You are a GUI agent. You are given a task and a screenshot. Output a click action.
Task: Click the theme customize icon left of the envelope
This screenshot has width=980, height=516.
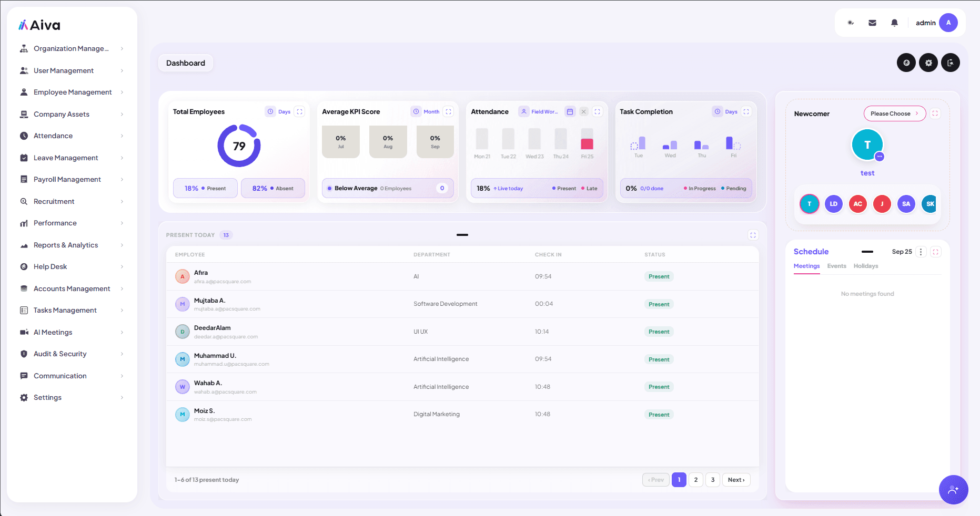click(851, 23)
